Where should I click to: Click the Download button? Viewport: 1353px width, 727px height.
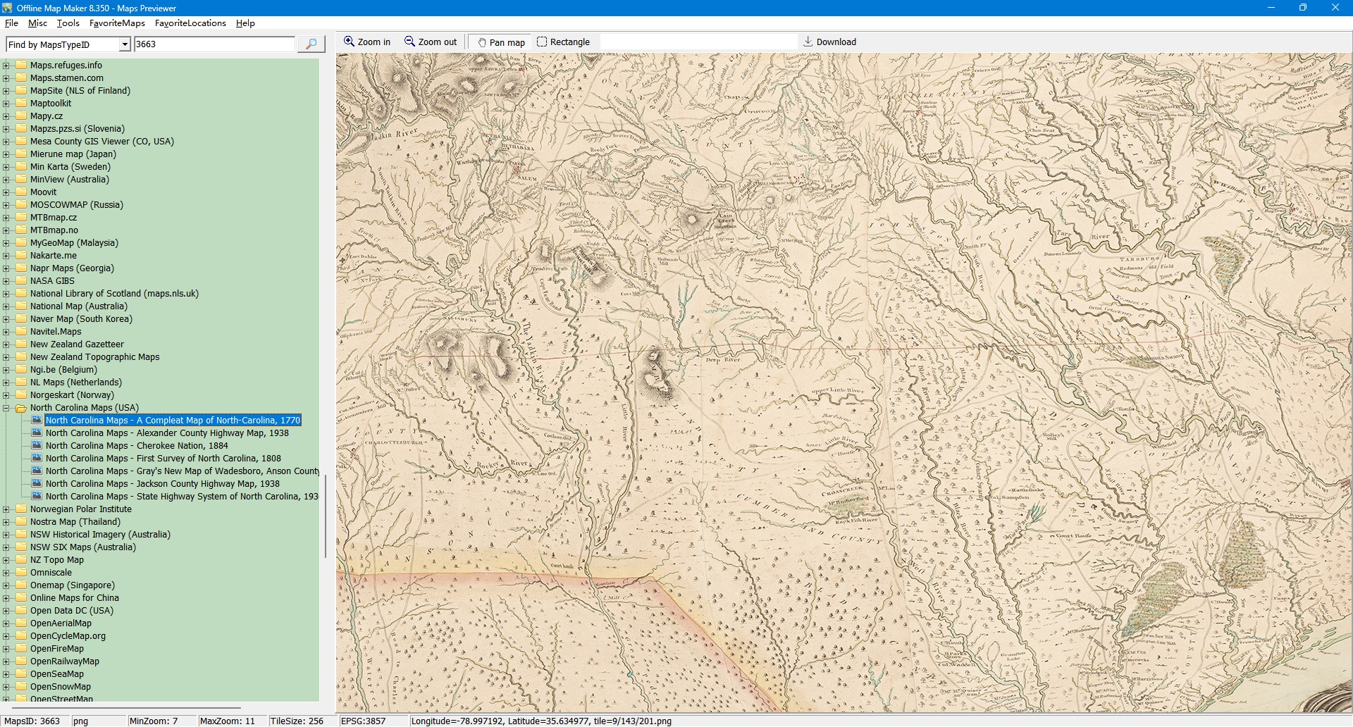point(829,42)
